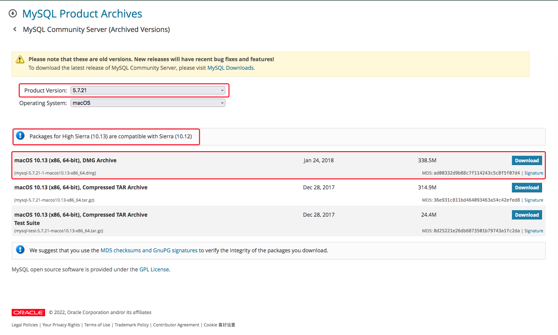558x335 pixels.
Task: Open Legal Policies footer link
Action: [25, 325]
